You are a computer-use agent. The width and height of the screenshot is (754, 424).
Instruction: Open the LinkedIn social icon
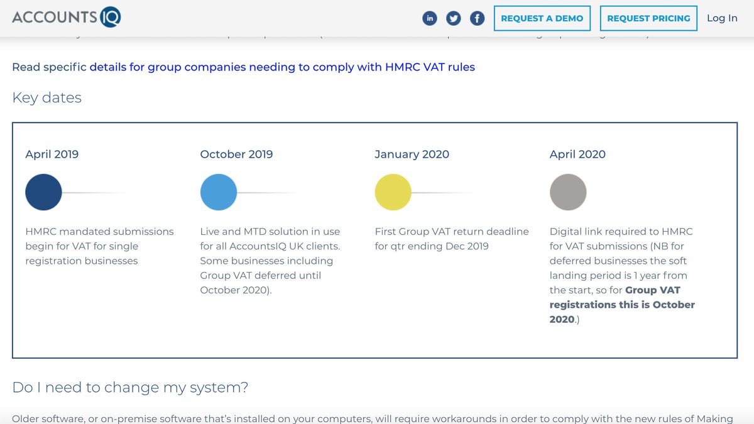tap(430, 18)
